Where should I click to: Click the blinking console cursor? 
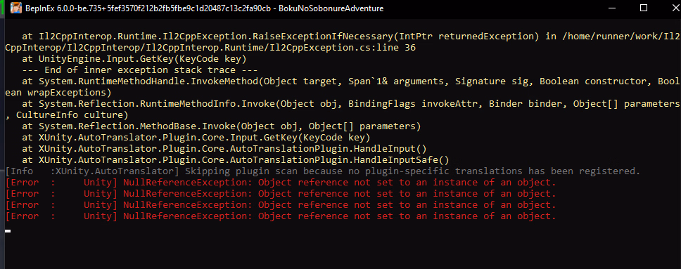[x=8, y=231]
